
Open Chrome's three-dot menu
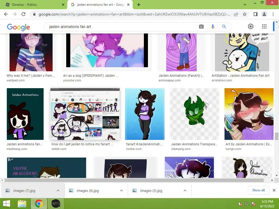(273, 14)
